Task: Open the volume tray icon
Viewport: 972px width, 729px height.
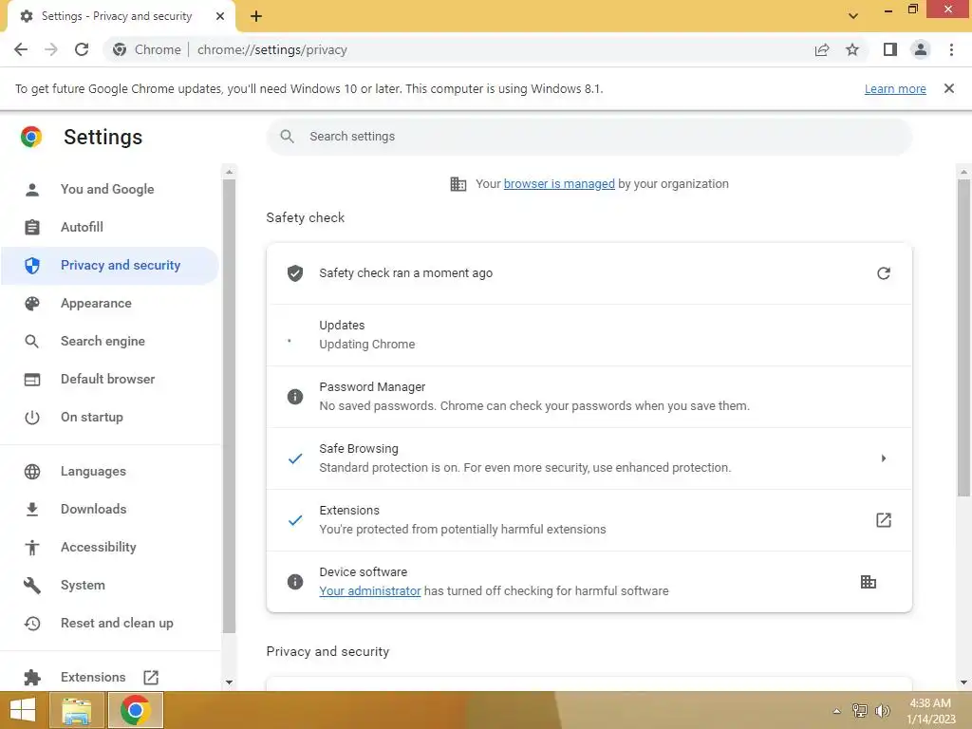Action: (x=883, y=710)
